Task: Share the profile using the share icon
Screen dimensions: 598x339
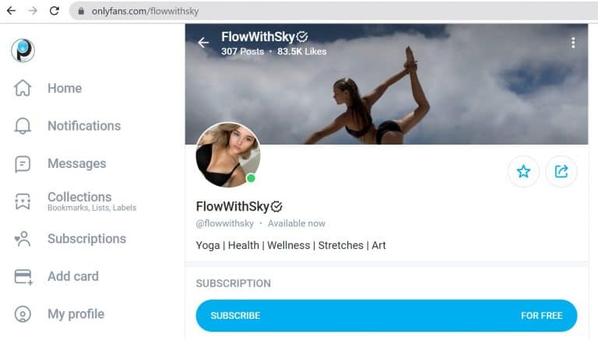Action: click(x=561, y=171)
